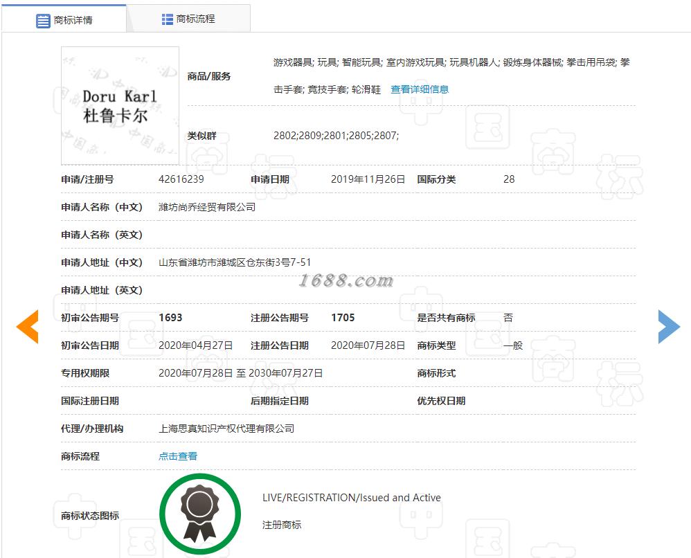Viewport: 691px width, 558px height.
Task: Select the preliminary announcement number 1693
Action: click(x=170, y=318)
